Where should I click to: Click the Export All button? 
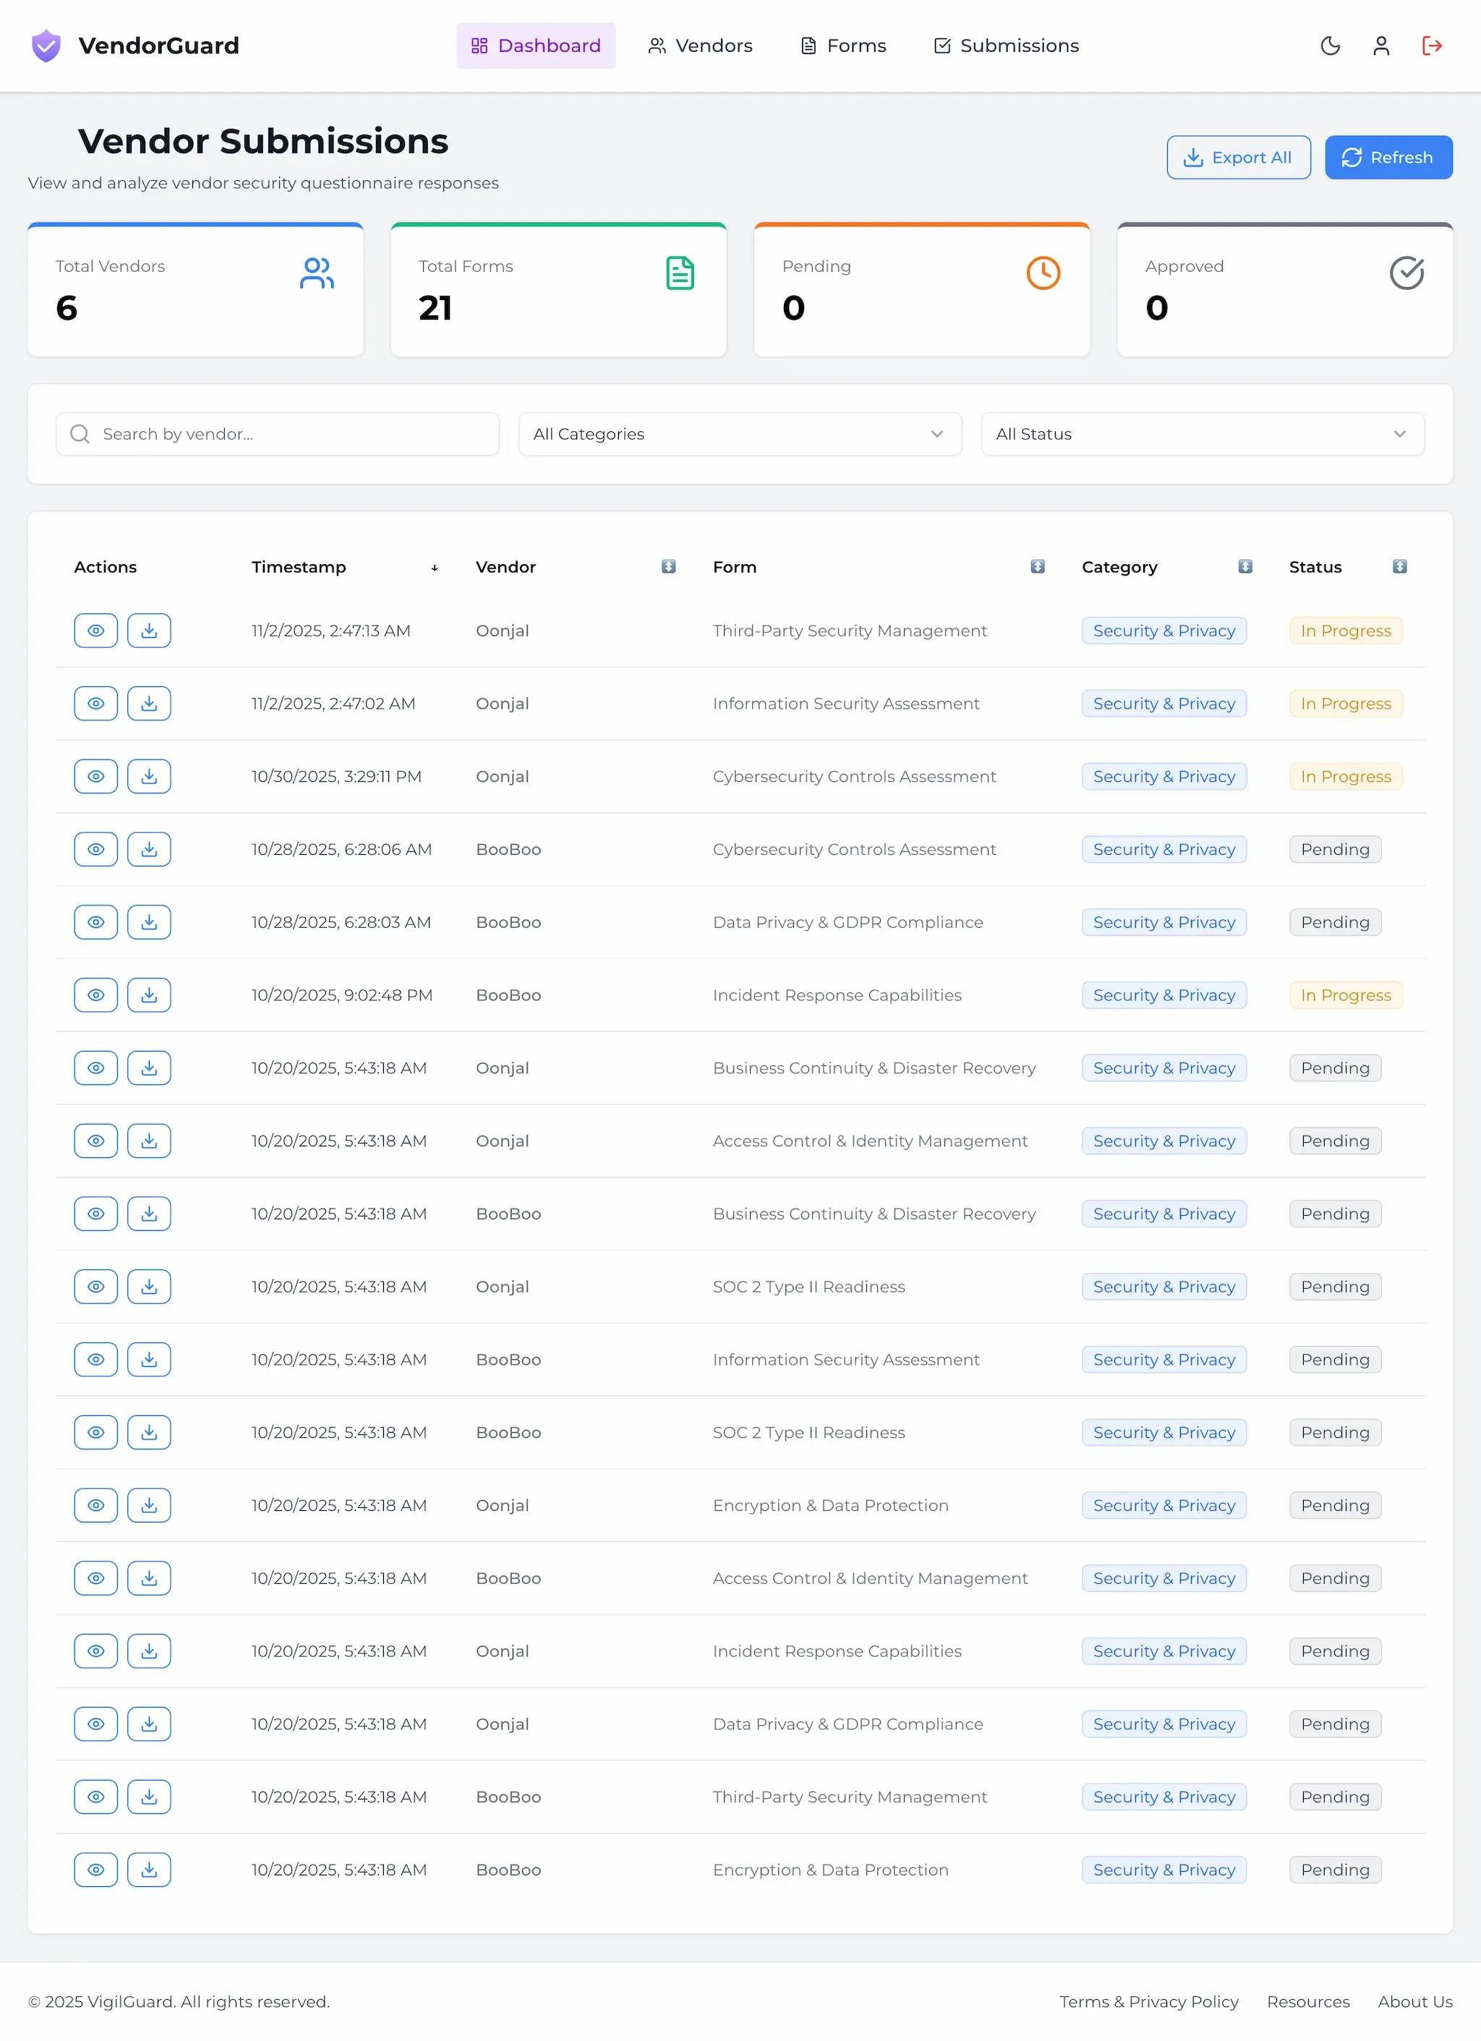click(1238, 157)
